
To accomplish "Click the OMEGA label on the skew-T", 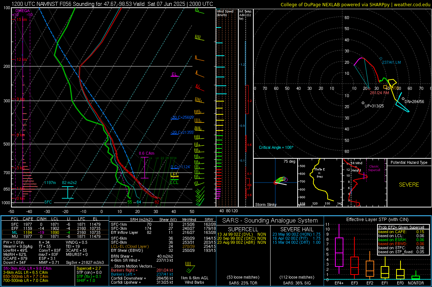I will [23, 11].
